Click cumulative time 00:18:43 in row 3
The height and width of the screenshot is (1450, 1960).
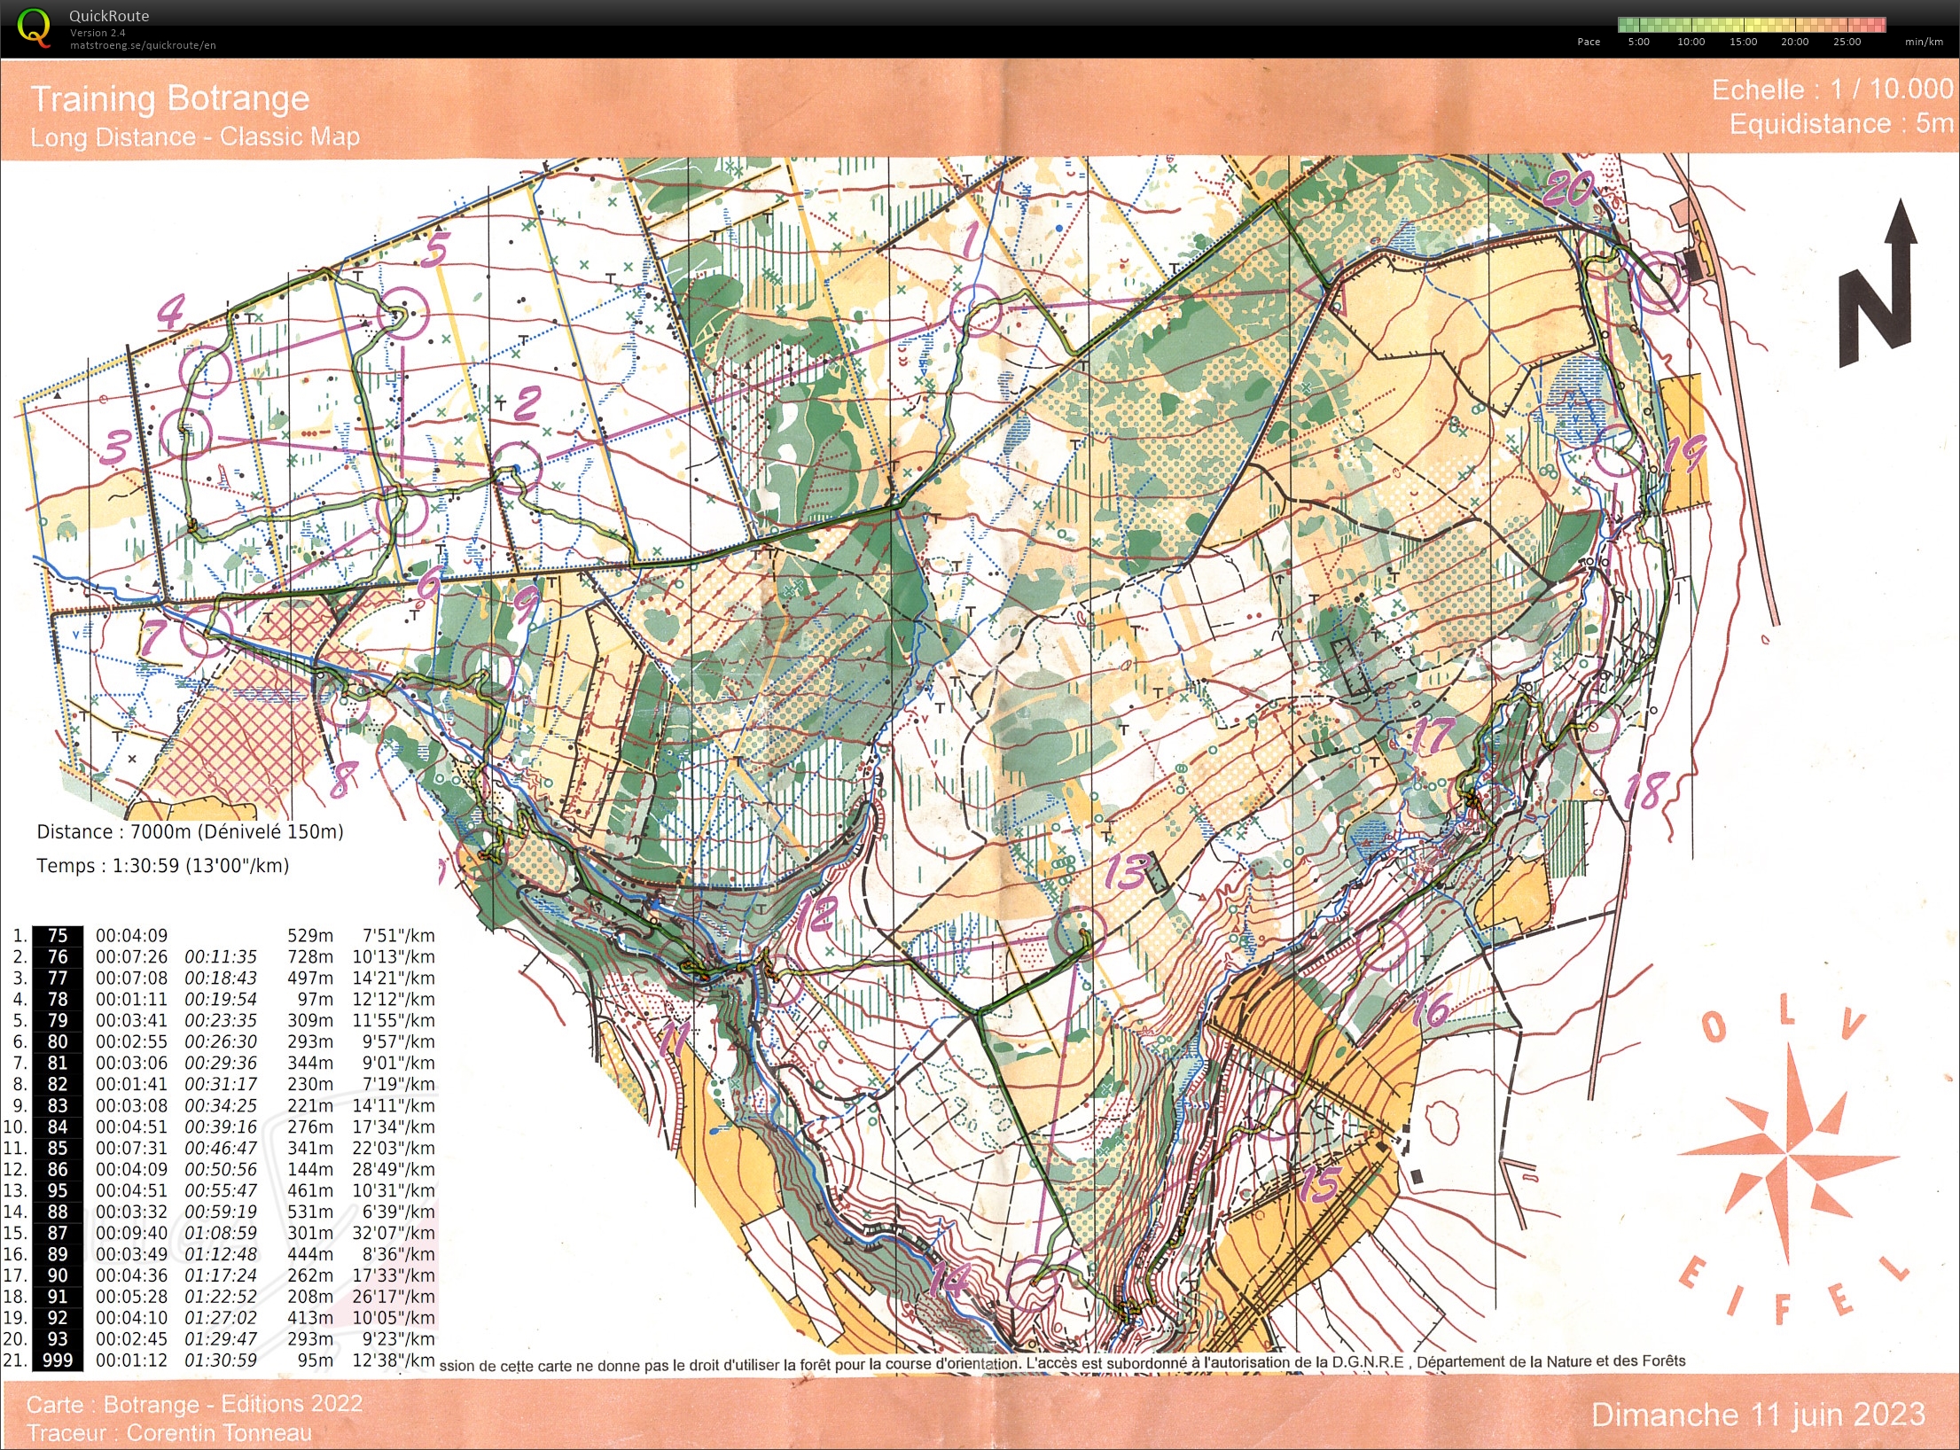tap(221, 978)
